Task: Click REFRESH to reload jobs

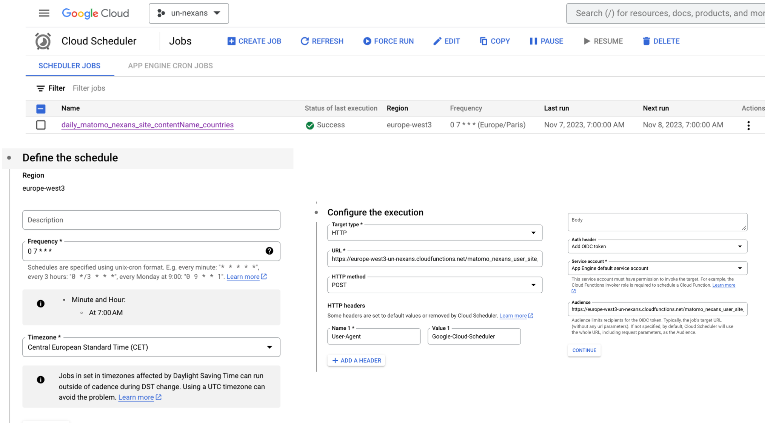Action: pyautogui.click(x=322, y=41)
